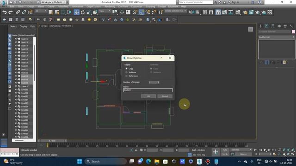
Task: Activate the Select and Place tool
Action: (x=95, y=12)
